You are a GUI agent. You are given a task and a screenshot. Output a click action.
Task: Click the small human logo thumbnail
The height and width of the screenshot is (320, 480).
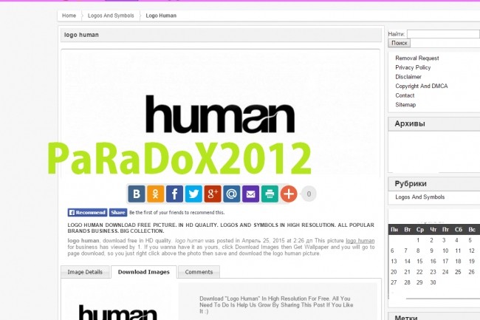tap(118, 313)
